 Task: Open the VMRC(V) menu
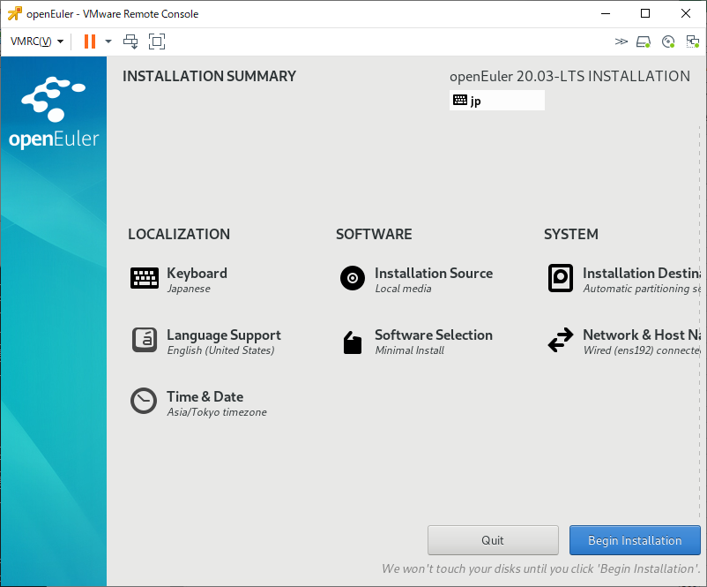point(36,41)
